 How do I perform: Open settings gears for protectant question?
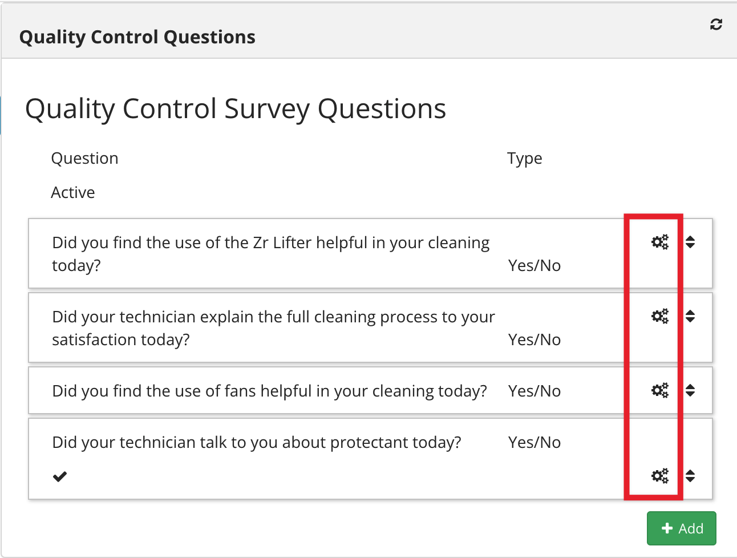click(660, 476)
